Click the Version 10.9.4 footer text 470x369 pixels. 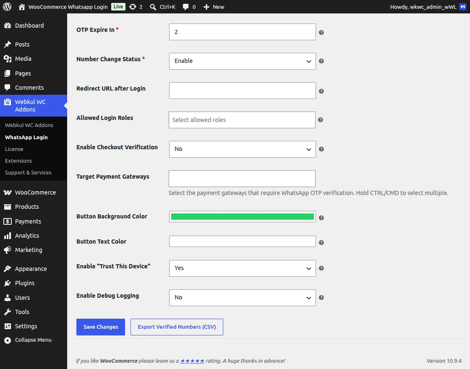(444, 361)
